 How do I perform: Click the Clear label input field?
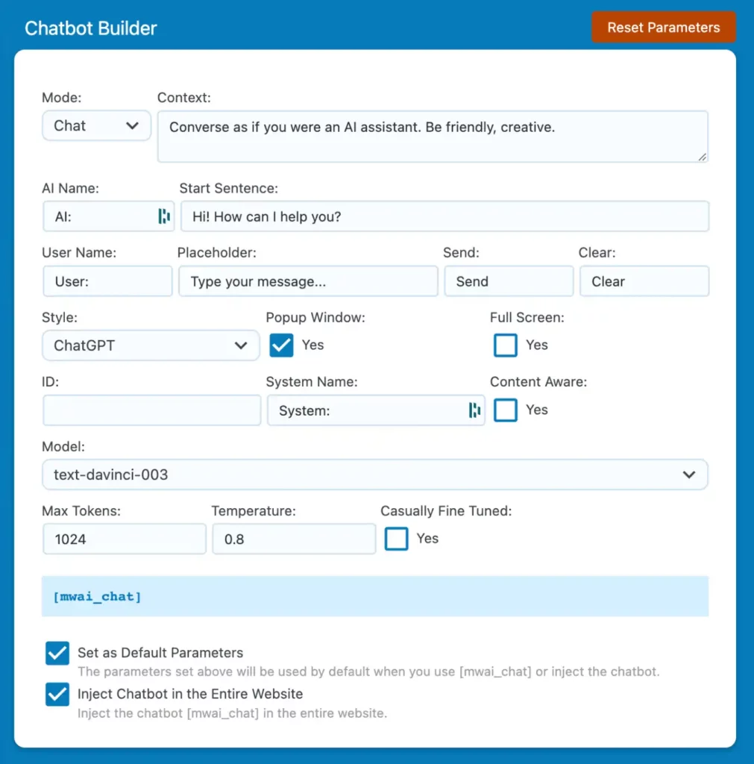click(644, 281)
